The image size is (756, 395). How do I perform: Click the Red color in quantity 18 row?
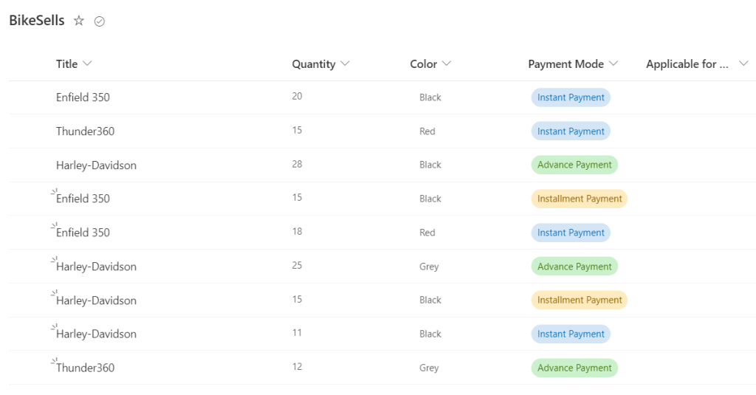pos(427,233)
